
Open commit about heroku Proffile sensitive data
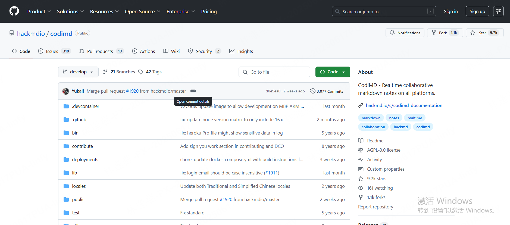point(231,133)
